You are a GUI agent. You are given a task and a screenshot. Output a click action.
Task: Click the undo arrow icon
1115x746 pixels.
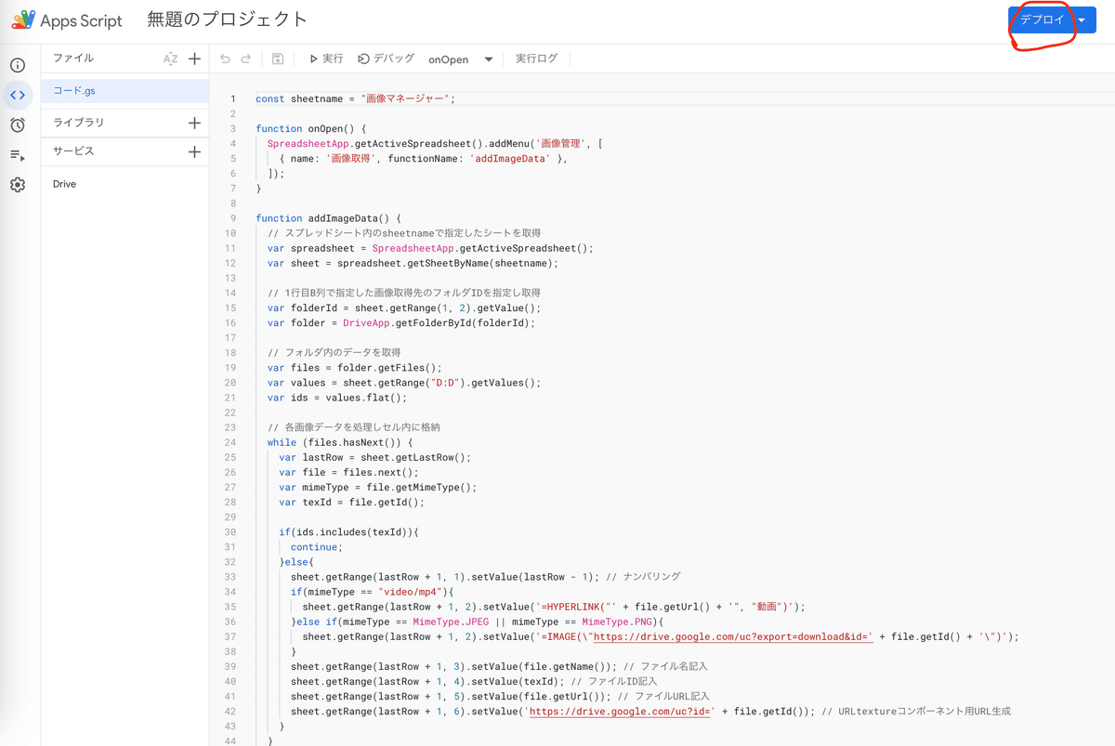[x=225, y=59]
